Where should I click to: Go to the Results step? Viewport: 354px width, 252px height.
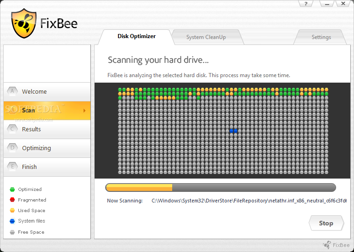pos(47,129)
